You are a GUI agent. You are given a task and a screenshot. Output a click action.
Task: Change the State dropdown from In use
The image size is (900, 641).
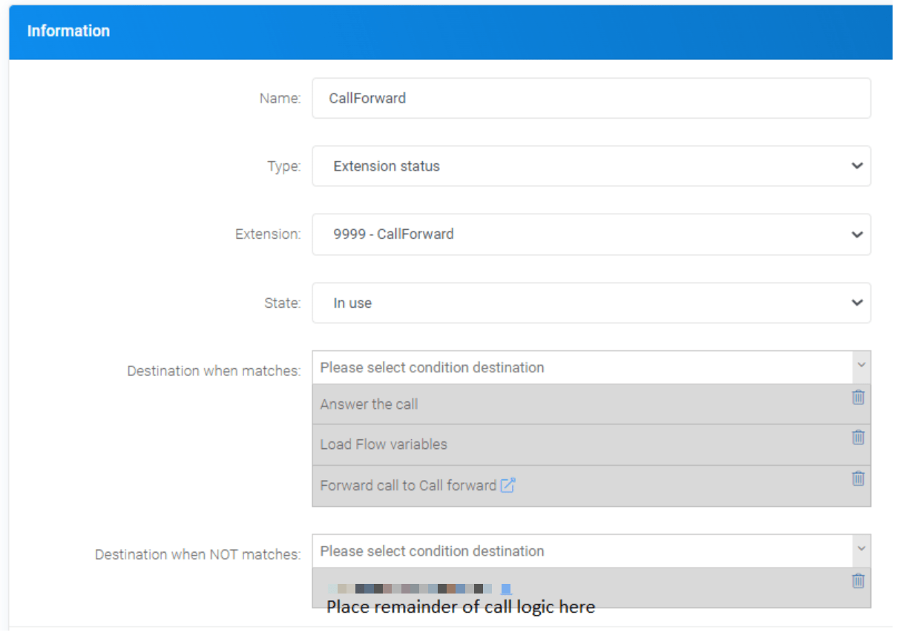tap(591, 303)
